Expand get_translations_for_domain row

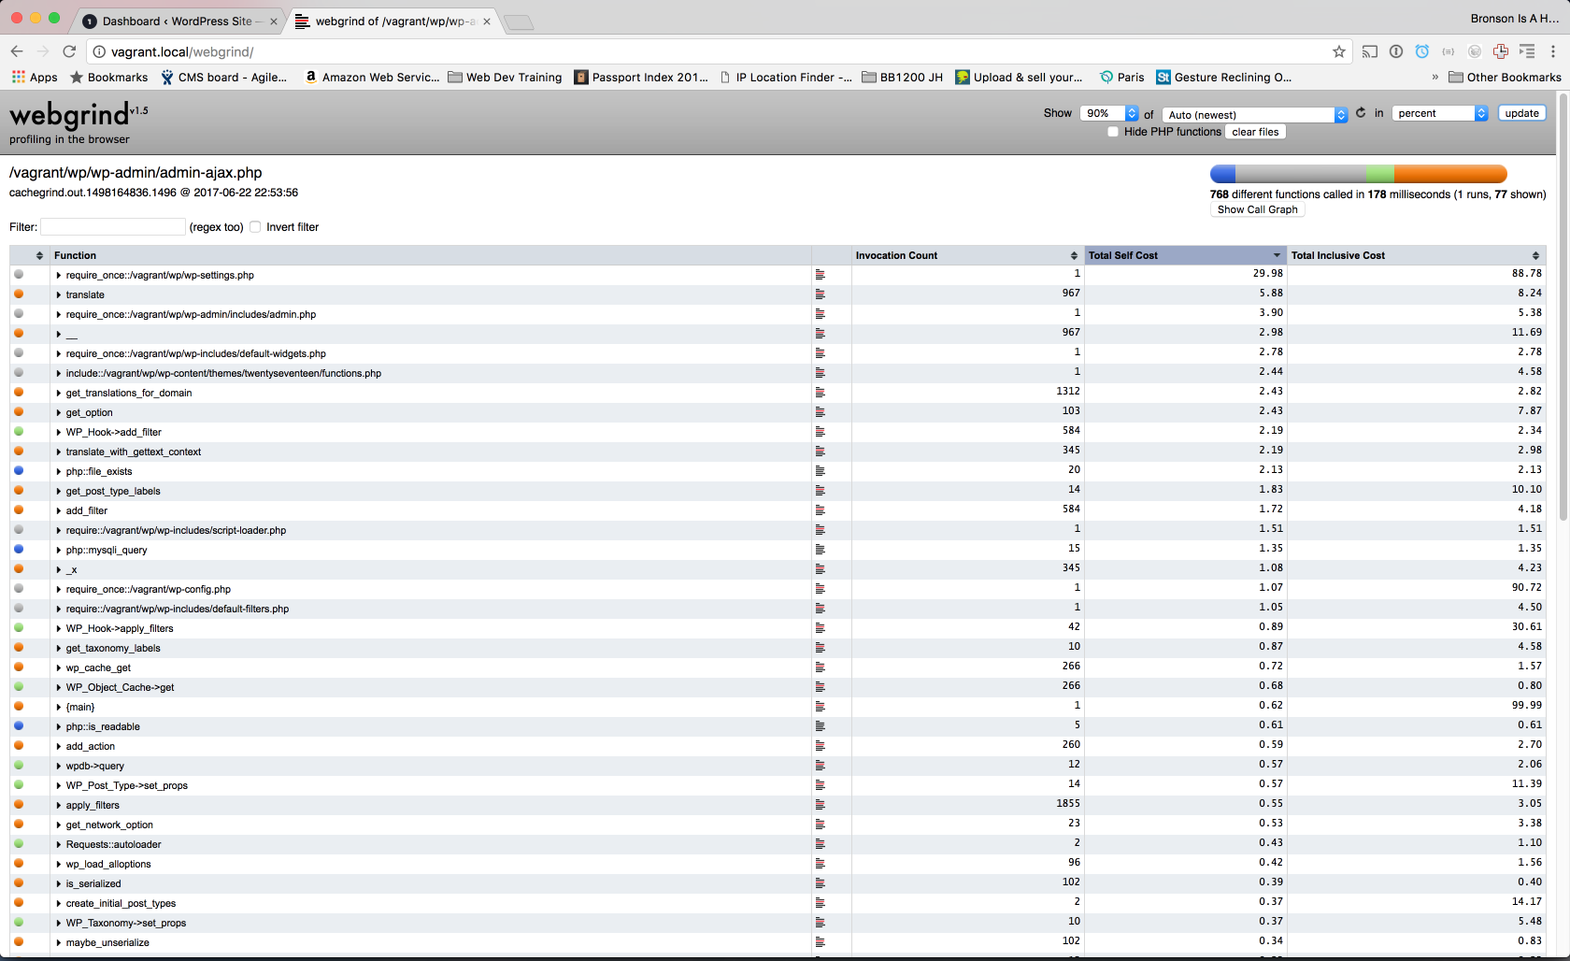[x=59, y=393]
